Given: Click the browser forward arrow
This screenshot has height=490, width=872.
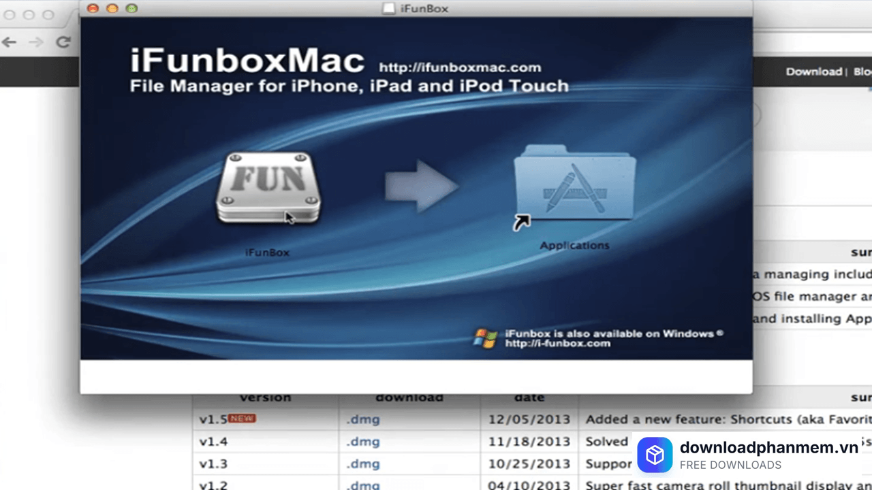Looking at the screenshot, I should [x=36, y=42].
